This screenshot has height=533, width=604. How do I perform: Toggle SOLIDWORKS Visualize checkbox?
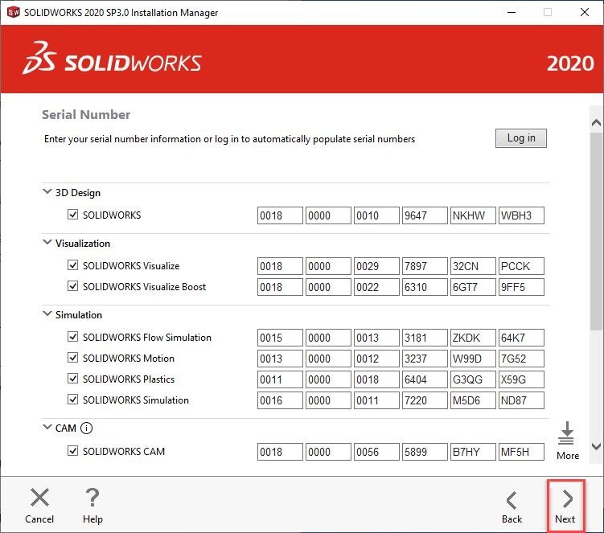tap(73, 265)
